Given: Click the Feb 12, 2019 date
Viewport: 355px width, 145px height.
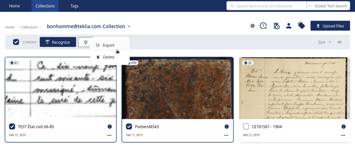Looking at the screenshot, I should [x=251, y=135].
